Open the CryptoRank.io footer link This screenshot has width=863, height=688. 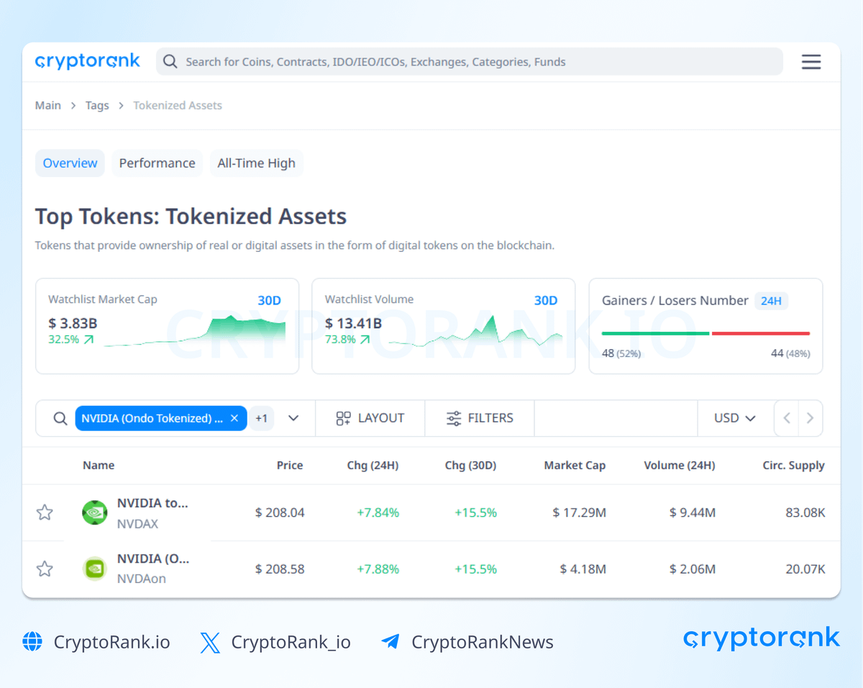point(111,642)
